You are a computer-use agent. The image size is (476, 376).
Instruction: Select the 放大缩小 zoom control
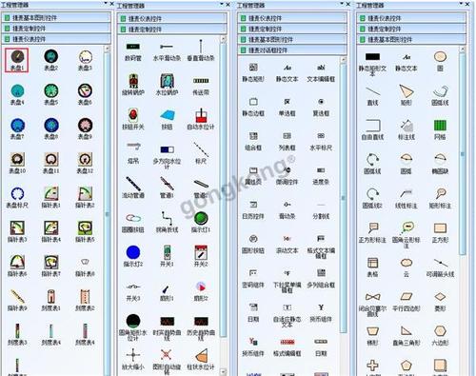pos(133,359)
